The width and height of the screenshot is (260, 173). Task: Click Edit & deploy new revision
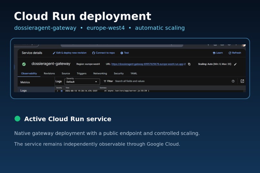pyautogui.click(x=70, y=53)
